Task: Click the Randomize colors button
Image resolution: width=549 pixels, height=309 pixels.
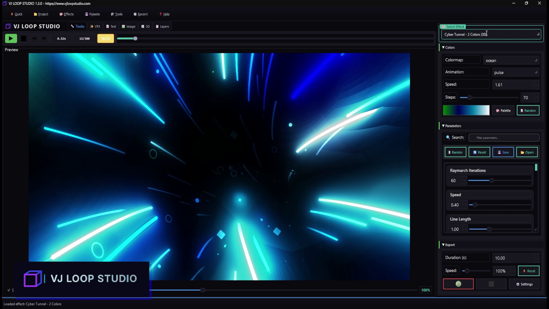Action: click(x=528, y=110)
